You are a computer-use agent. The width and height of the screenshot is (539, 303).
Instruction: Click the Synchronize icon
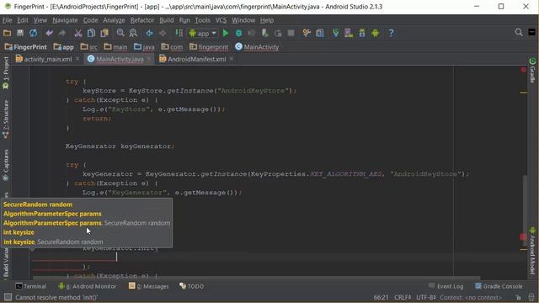(34, 33)
